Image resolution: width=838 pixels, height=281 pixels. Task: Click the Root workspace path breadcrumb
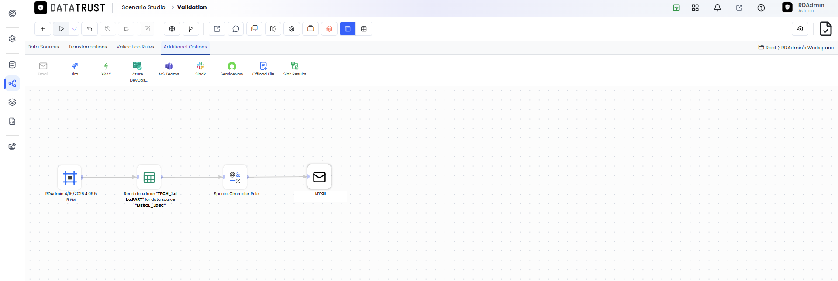[x=796, y=48]
